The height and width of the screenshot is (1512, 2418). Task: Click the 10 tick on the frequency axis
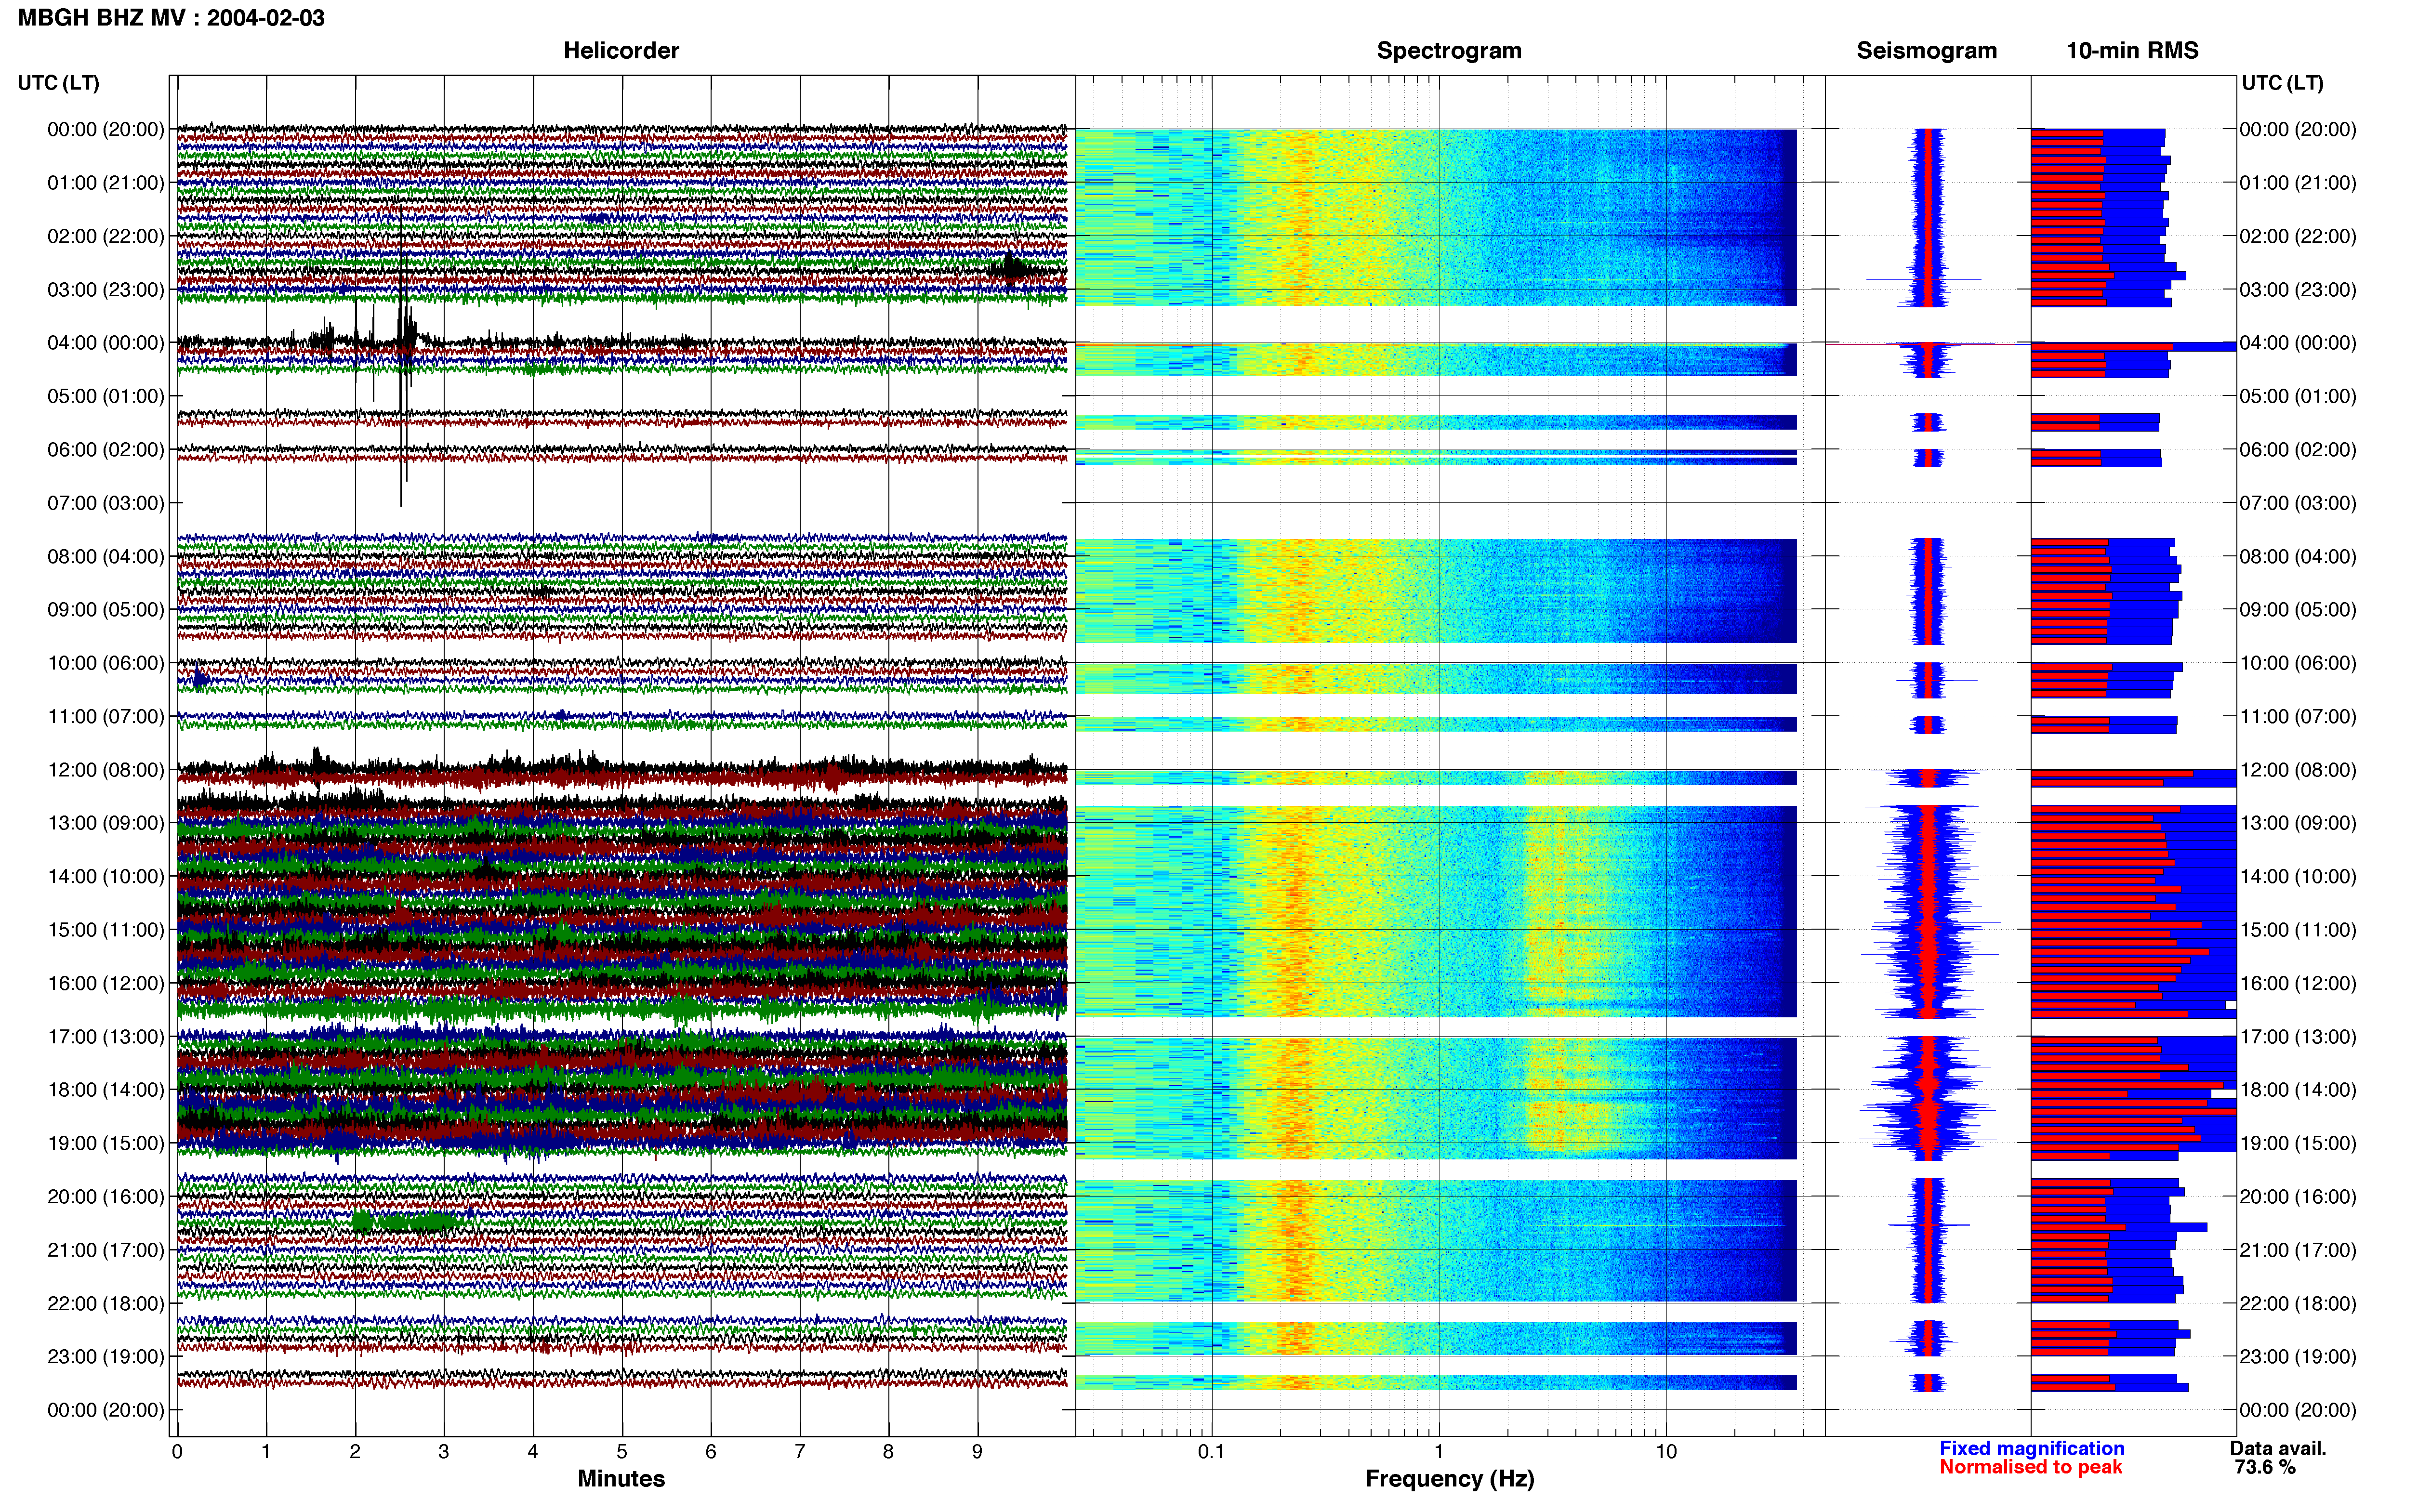[x=1665, y=1451]
